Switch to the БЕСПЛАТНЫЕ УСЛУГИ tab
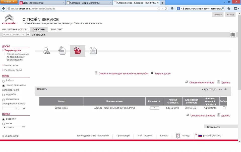 (x=14, y=30)
